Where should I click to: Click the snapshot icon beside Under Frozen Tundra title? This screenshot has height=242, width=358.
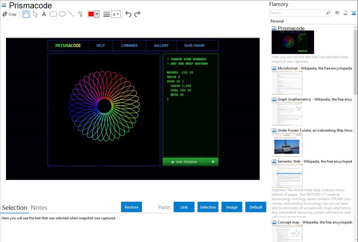point(274,130)
